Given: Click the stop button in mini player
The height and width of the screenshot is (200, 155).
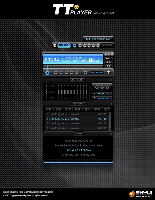Looking at the screenshot, I should pyautogui.click(x=80, y=45).
